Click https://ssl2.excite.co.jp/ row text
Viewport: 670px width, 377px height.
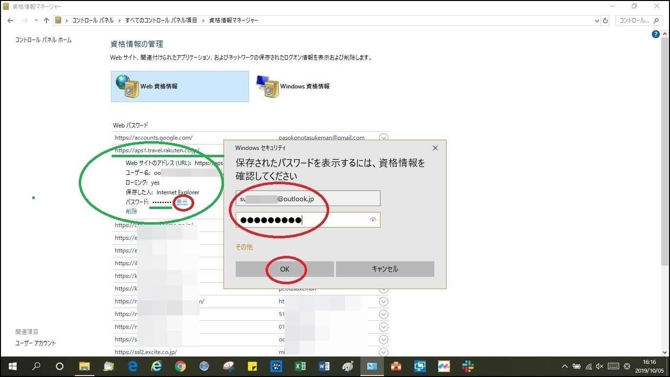pos(146,352)
